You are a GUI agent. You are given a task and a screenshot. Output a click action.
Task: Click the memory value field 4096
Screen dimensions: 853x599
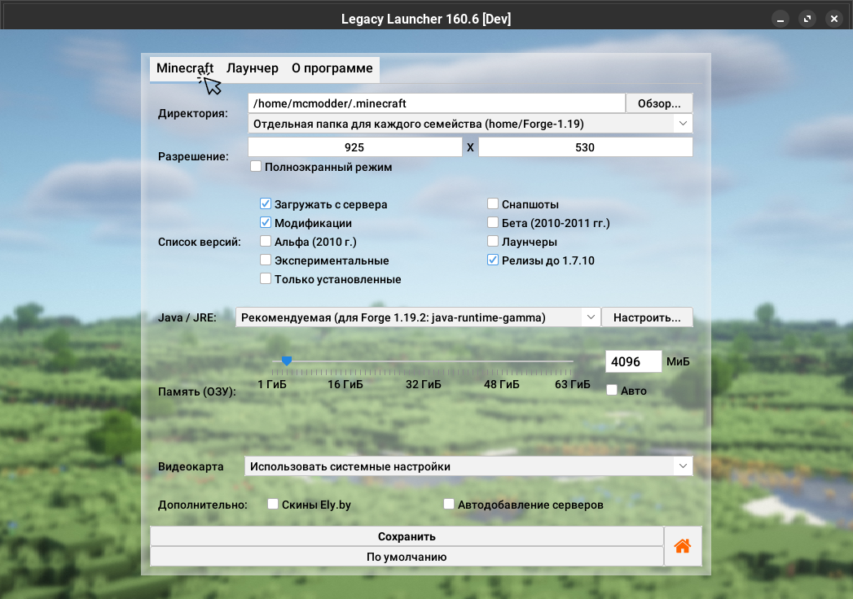coord(633,361)
